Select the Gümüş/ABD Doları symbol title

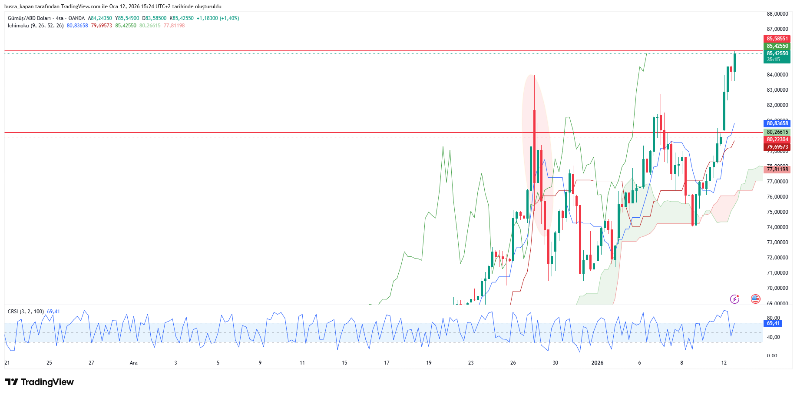(29, 18)
